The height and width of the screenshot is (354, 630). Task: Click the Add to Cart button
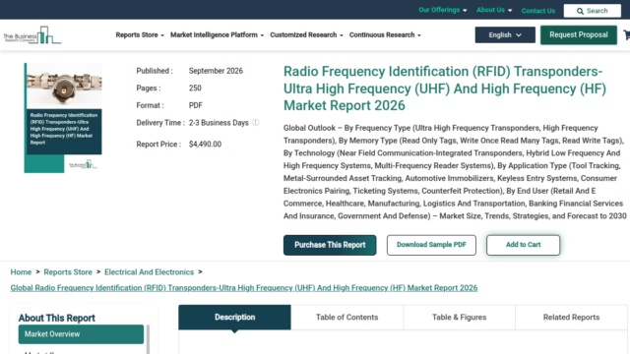click(523, 245)
